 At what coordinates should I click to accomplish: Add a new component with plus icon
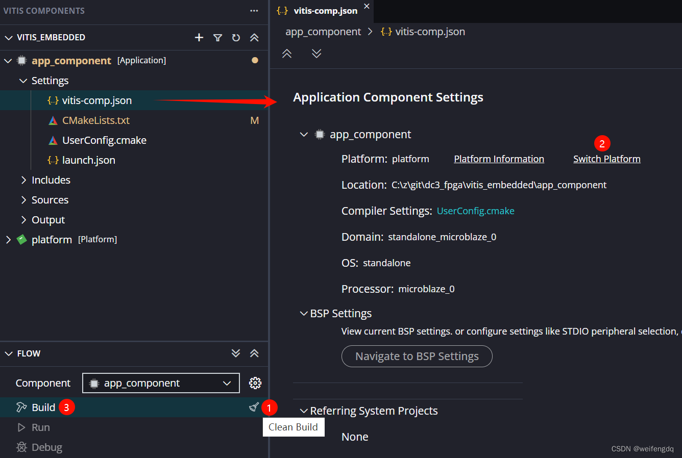pos(199,38)
